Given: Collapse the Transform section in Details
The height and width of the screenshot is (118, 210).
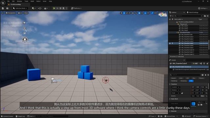Looking at the screenshot, I should [x=170, y=84].
